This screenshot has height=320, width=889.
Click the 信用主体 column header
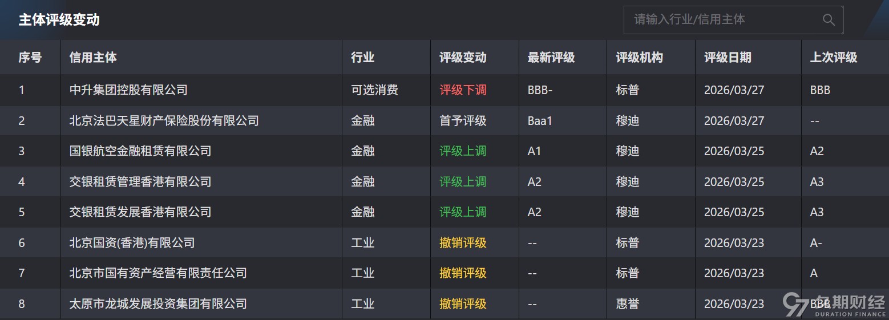coord(93,57)
